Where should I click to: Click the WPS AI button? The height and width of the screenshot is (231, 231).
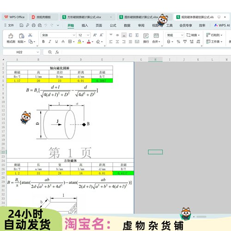[222, 25]
